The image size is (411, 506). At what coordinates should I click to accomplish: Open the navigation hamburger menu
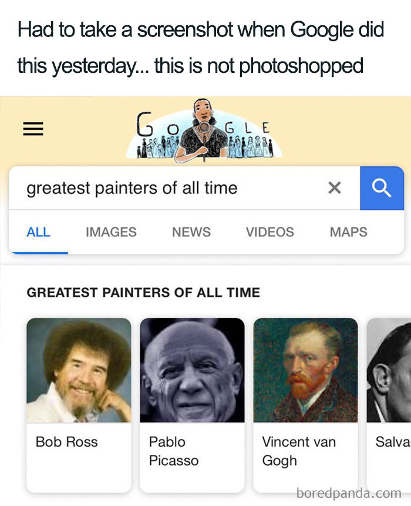pyautogui.click(x=32, y=128)
